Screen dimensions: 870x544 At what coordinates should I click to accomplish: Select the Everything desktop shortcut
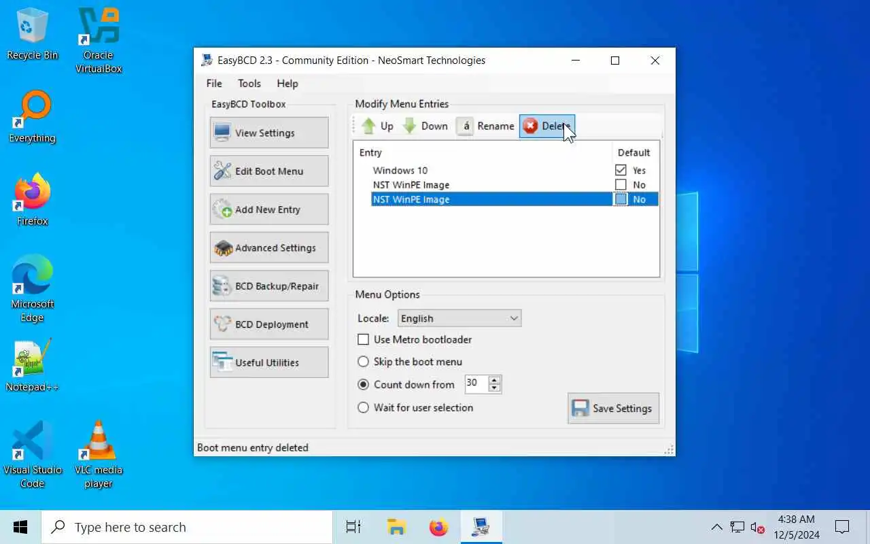coord(32,117)
